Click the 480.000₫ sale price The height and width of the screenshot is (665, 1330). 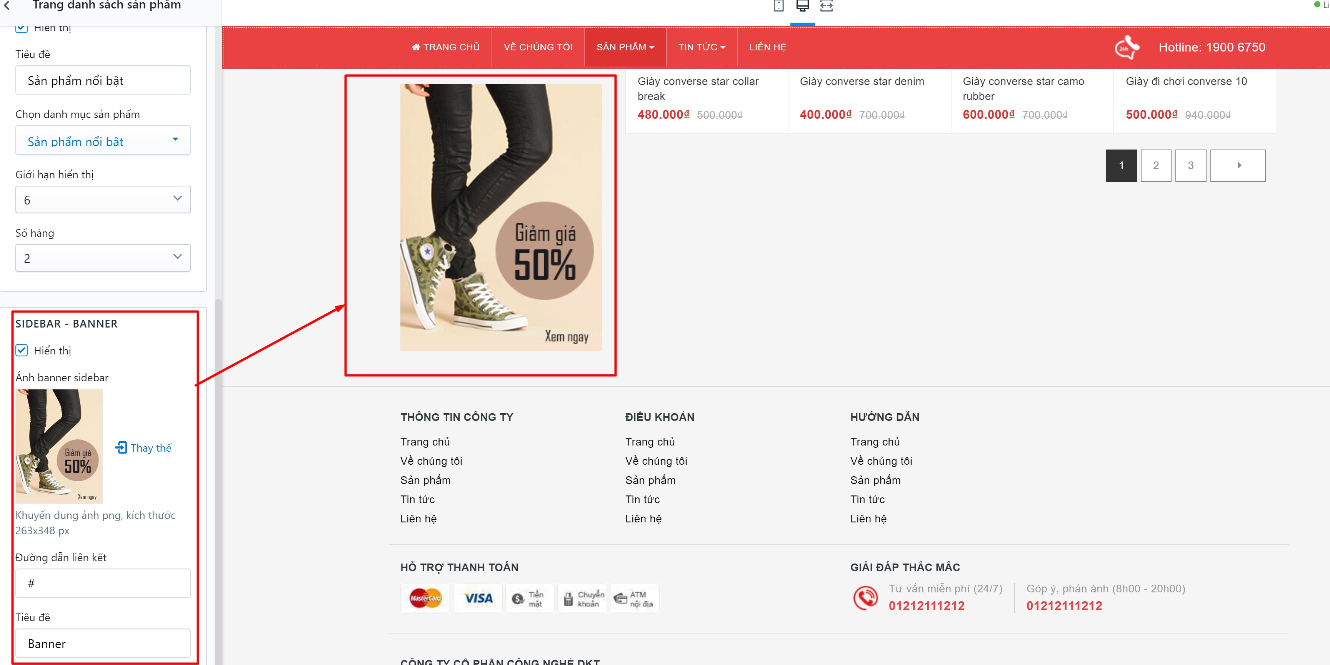tap(663, 115)
